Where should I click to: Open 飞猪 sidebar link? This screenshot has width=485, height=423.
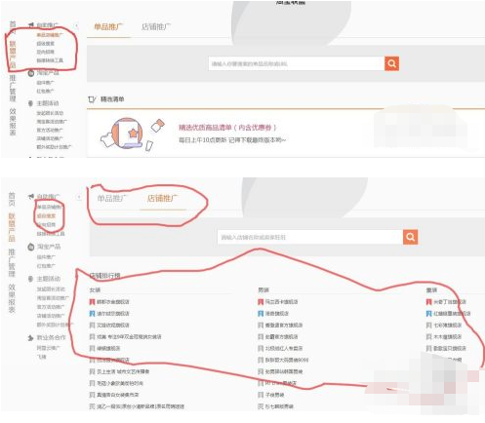pos(41,357)
